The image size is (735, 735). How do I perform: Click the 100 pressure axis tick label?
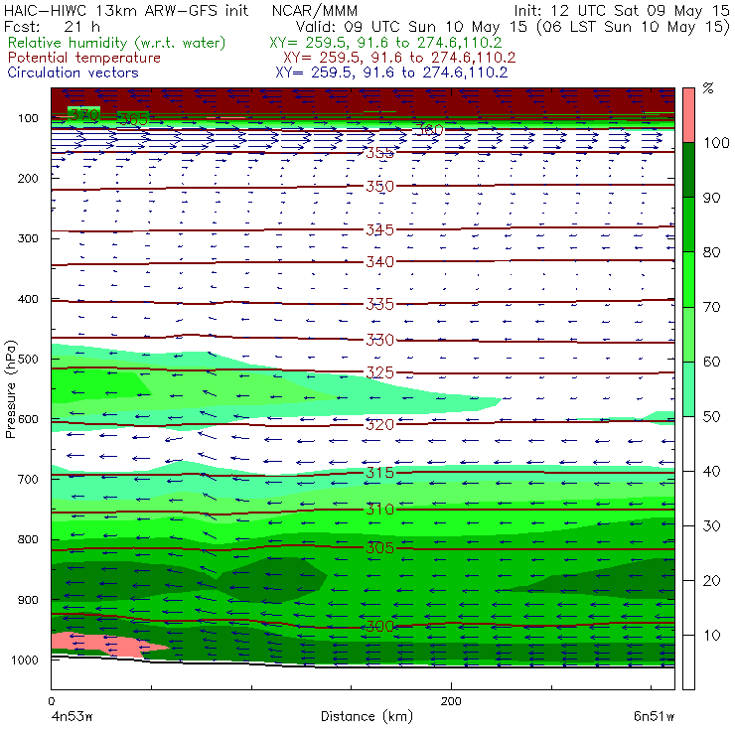28,118
